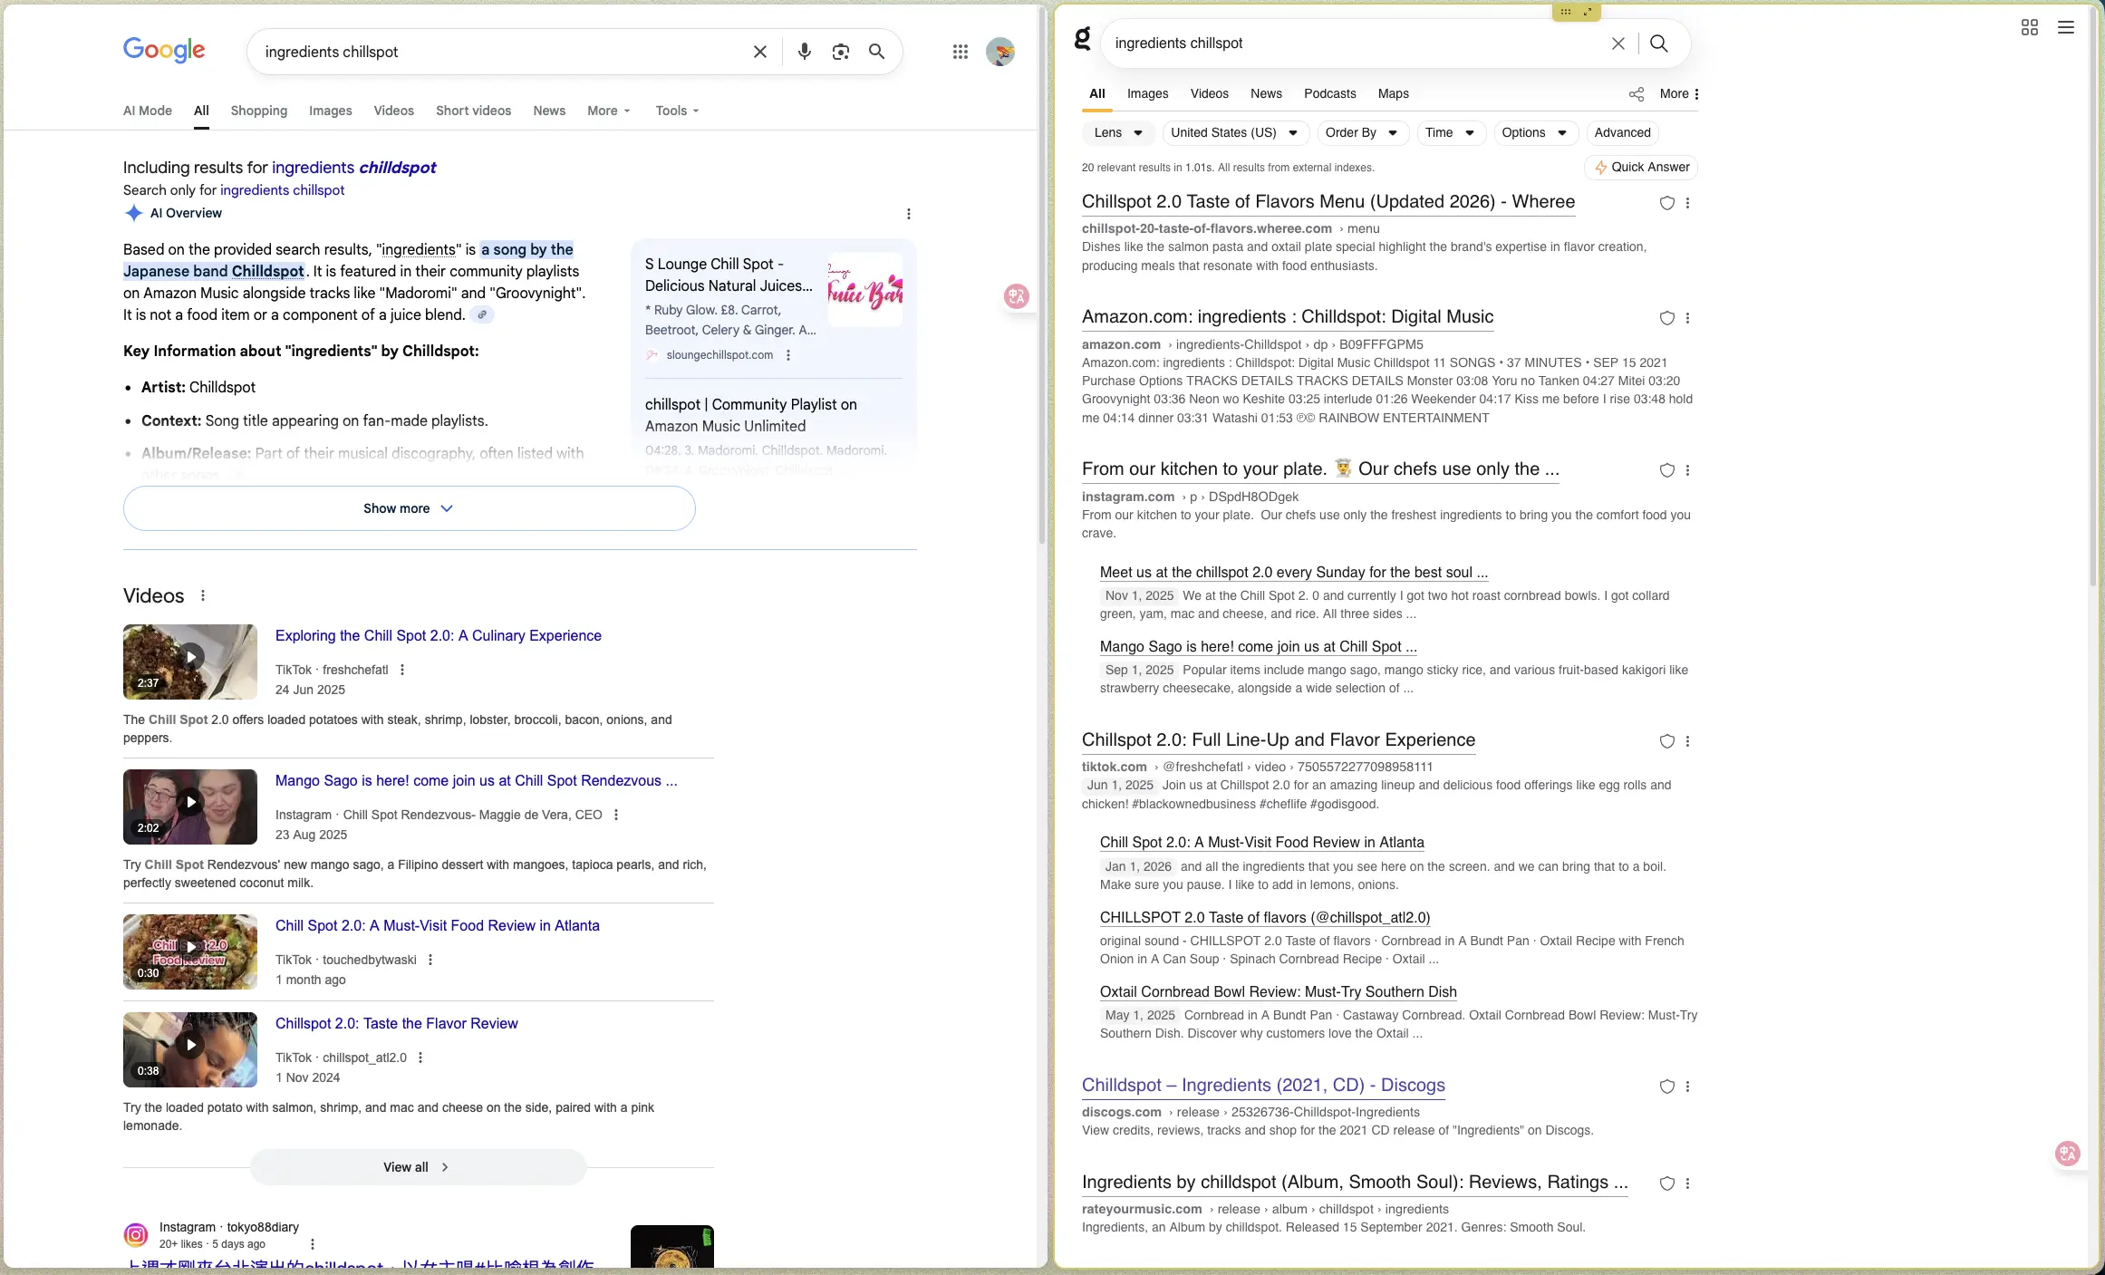Toggle shield icon for Wheree result

(x=1666, y=203)
